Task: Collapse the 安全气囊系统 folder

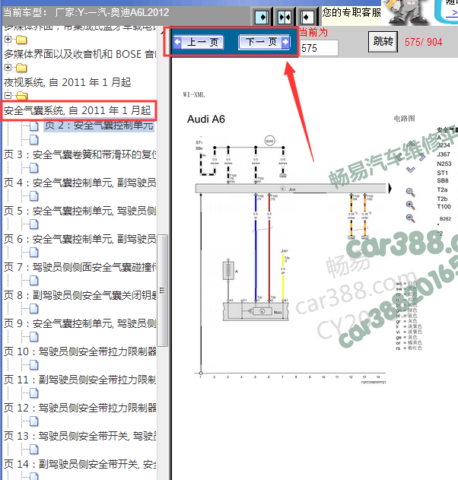Action: 8,95
